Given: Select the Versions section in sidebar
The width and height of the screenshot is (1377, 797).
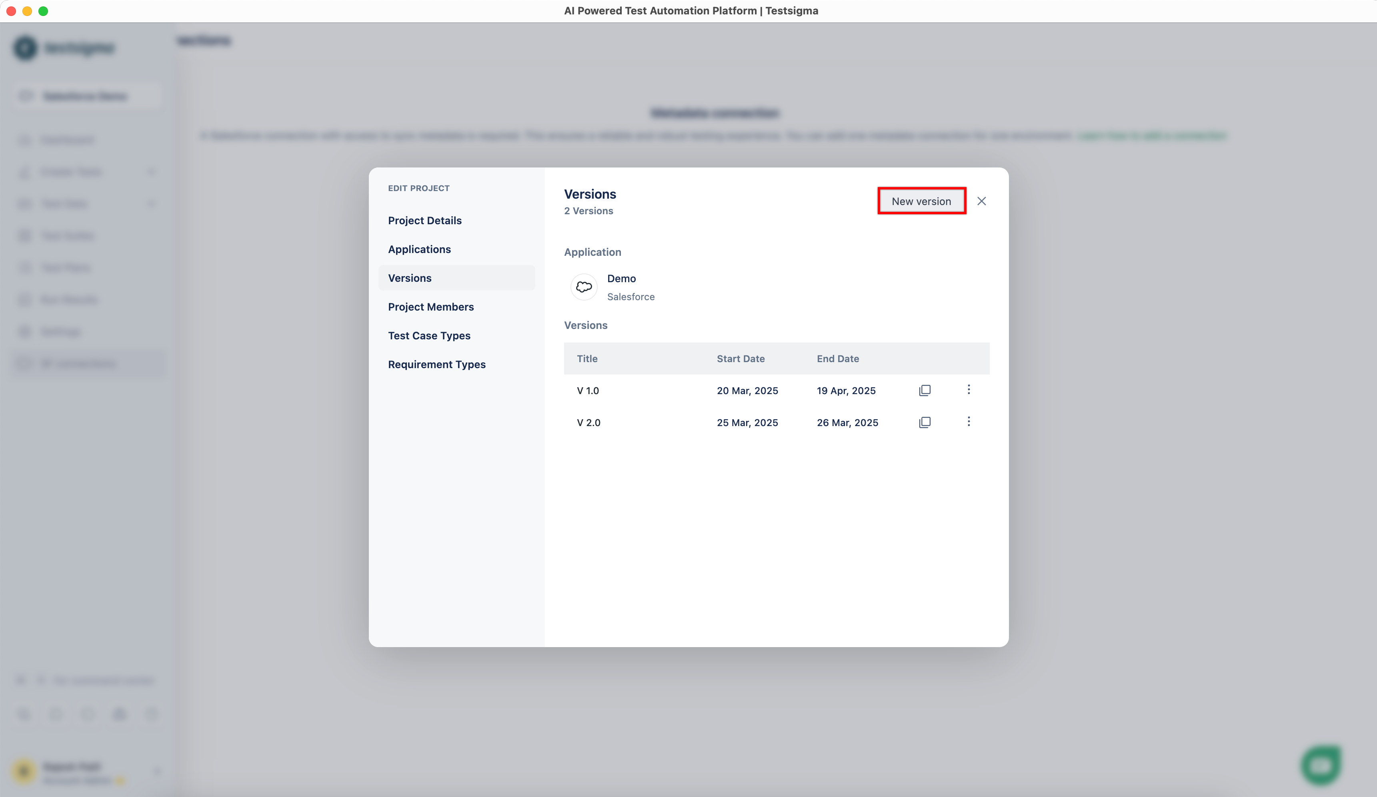Looking at the screenshot, I should click(x=409, y=278).
